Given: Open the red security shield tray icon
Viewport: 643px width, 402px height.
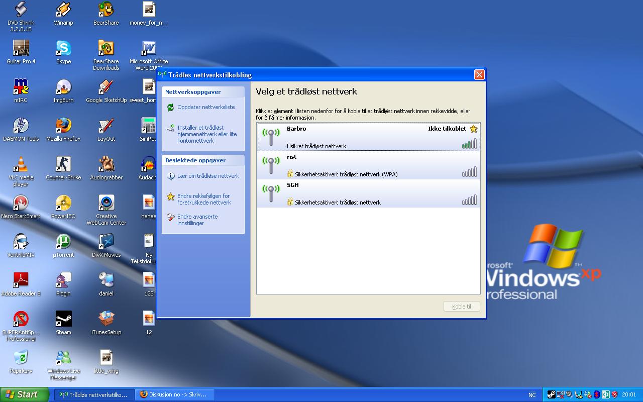Looking at the screenshot, I should [614, 394].
